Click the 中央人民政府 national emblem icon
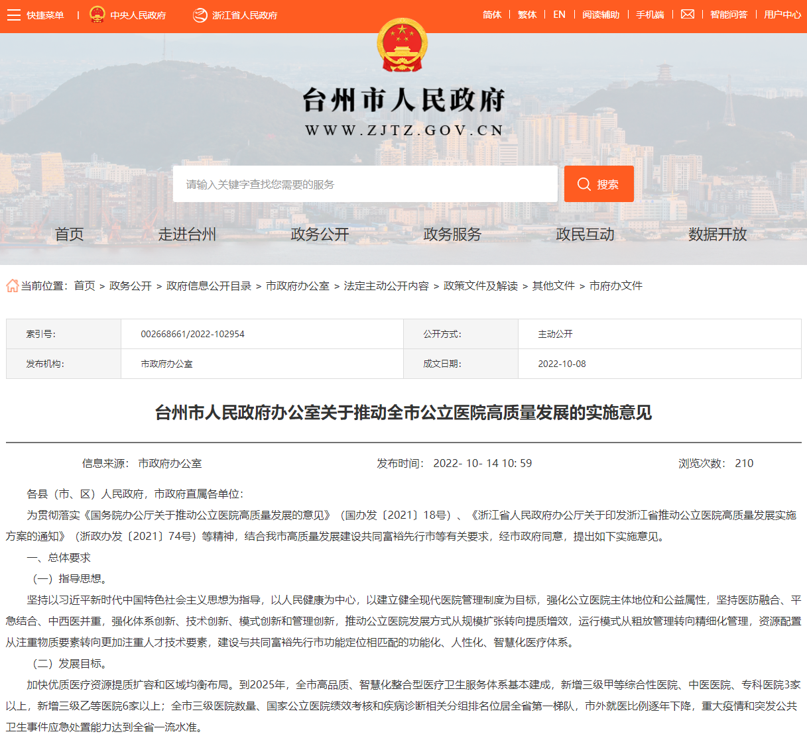 point(98,14)
